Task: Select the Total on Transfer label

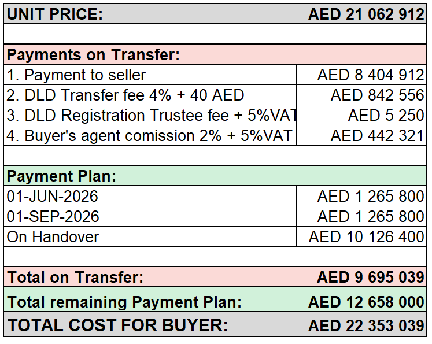Action: [x=75, y=277]
